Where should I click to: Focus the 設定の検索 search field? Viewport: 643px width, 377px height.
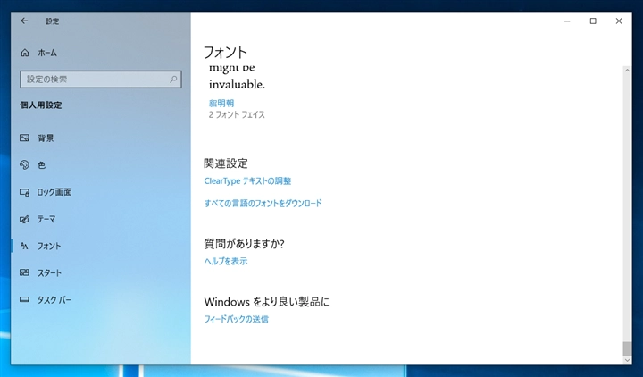pos(100,80)
